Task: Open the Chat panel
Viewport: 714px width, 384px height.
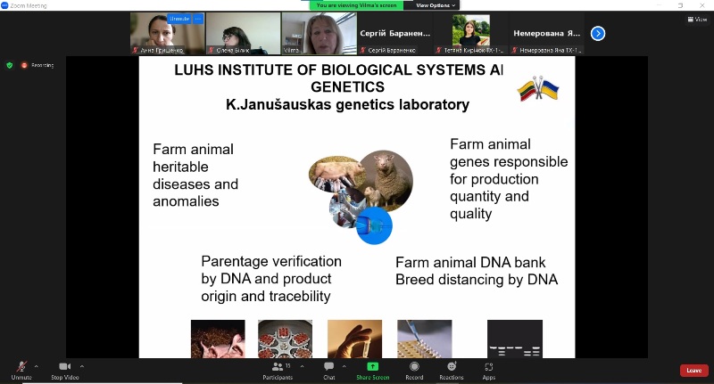Action: click(x=328, y=371)
